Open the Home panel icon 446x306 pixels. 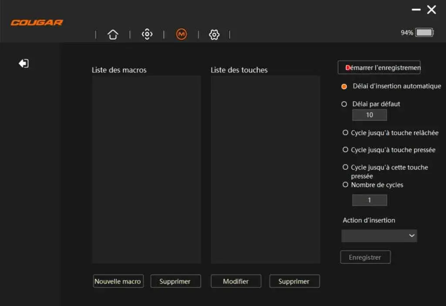click(113, 34)
